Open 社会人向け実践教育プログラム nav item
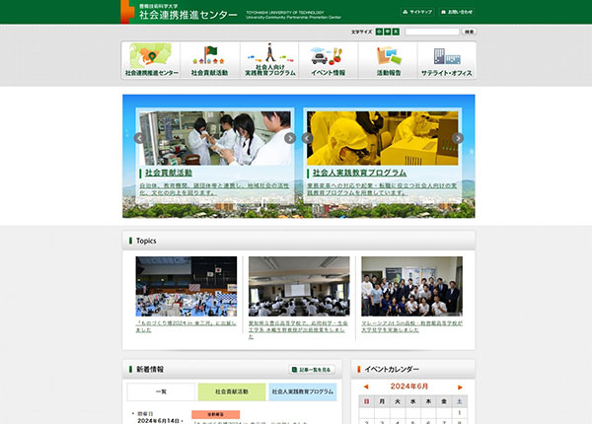 click(x=269, y=60)
